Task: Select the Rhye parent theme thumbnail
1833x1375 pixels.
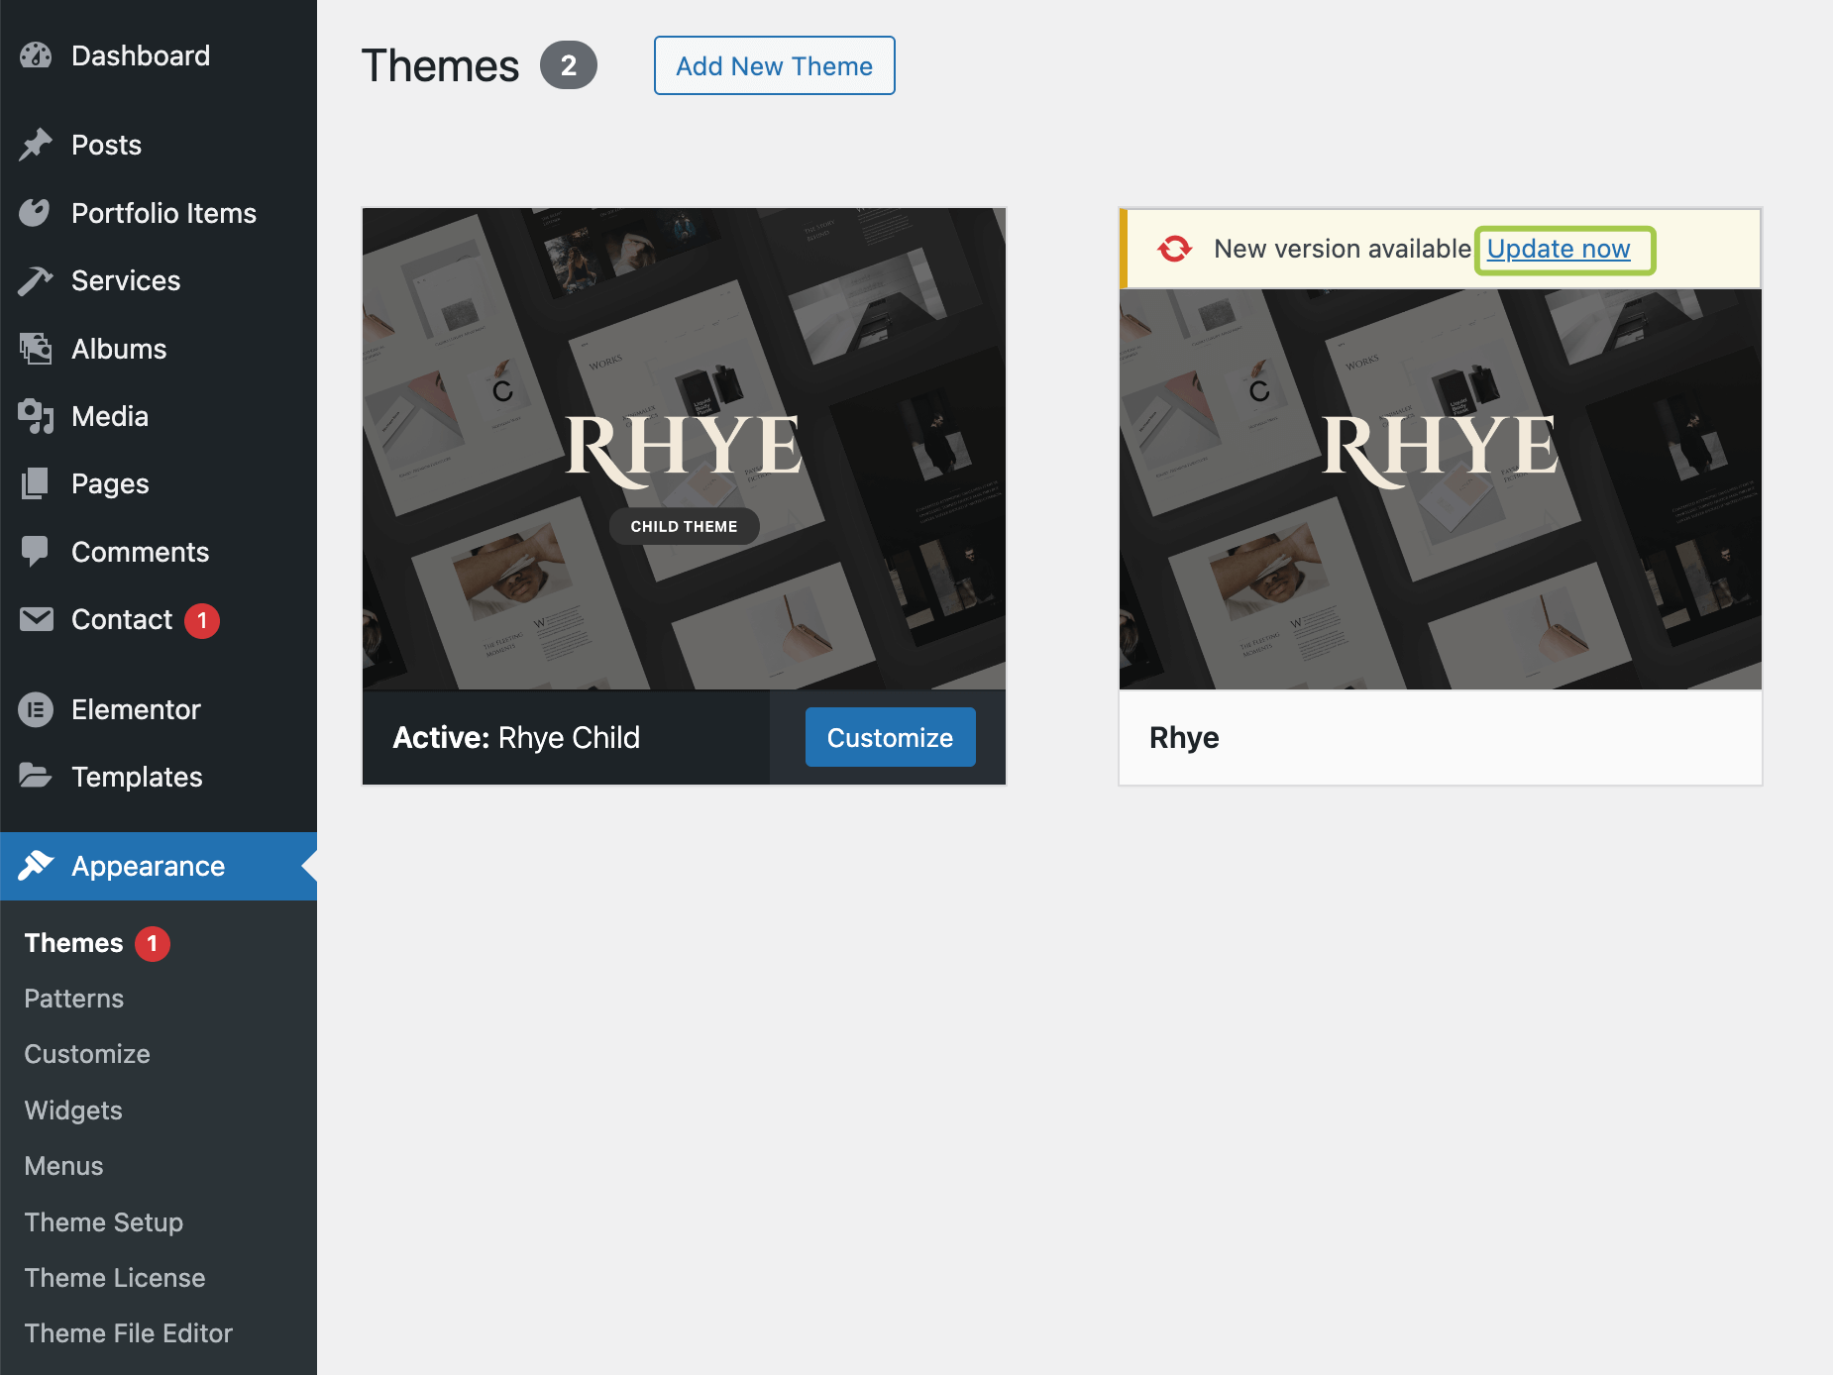Action: tap(1440, 489)
